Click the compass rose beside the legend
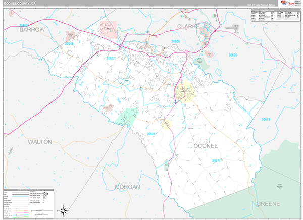 click(63, 211)
